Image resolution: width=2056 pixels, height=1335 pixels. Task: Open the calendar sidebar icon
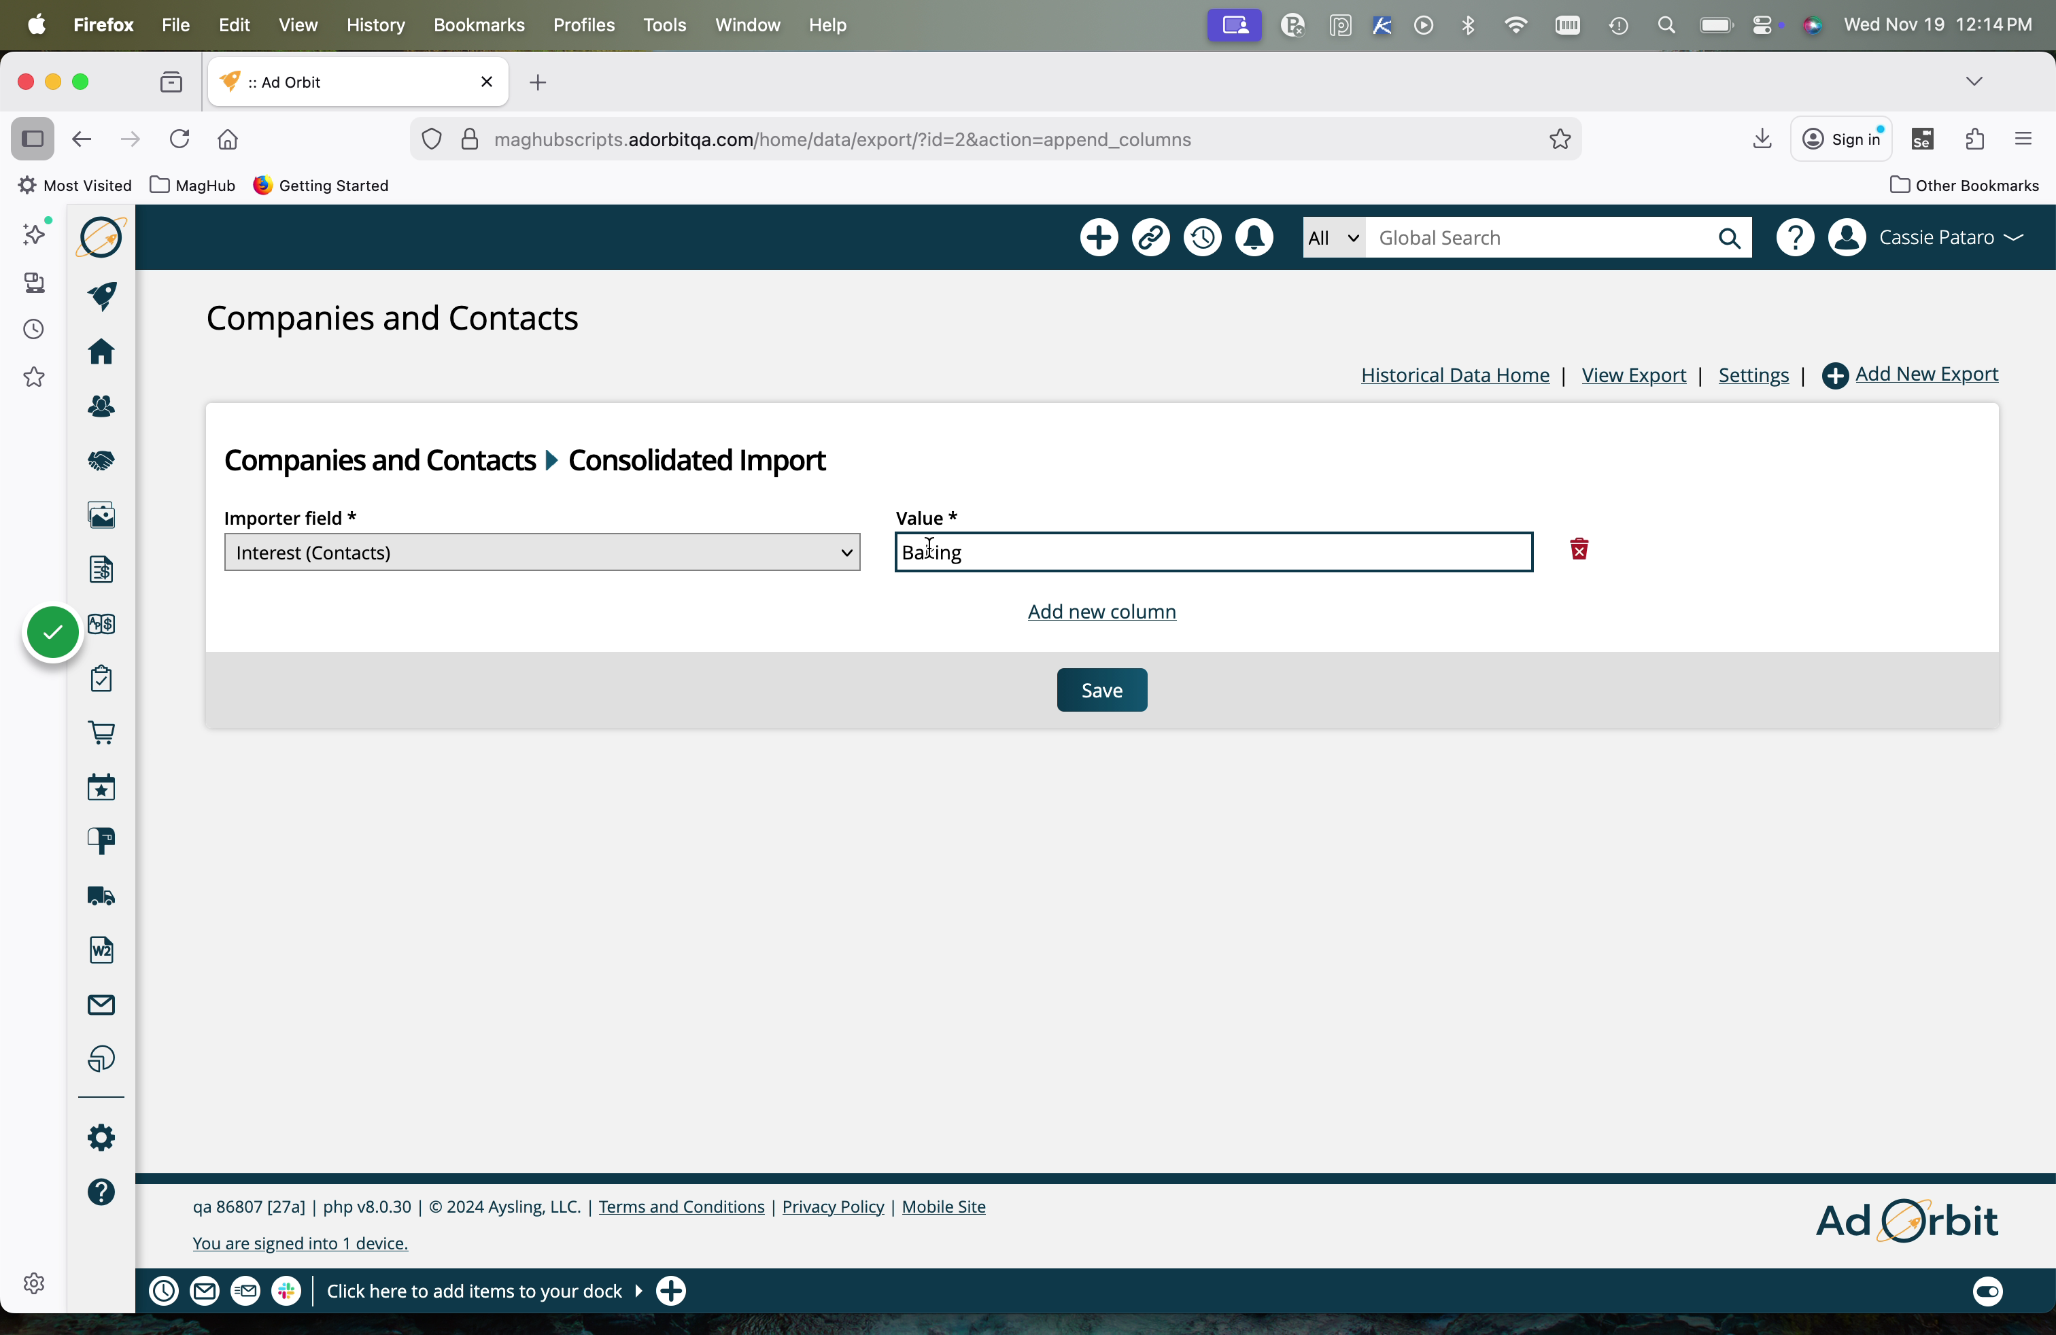click(x=101, y=788)
